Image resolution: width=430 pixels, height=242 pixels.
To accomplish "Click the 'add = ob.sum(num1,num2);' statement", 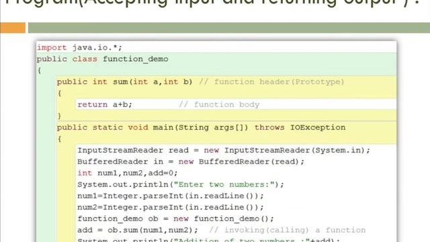I will (x=138, y=230).
